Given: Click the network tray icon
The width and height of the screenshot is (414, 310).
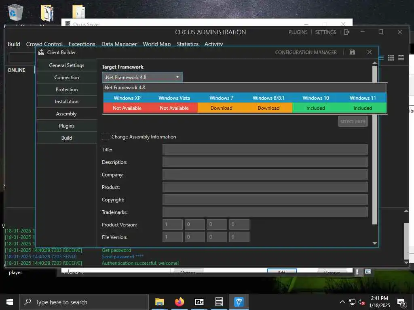Looking at the screenshot, I should (352, 302).
